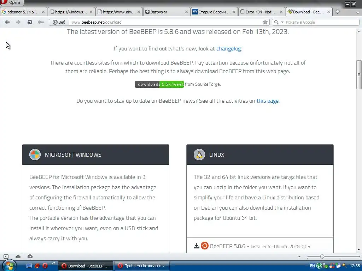Close the ccleaner 5.14 tab
Screen dimensions: 362x271
[43, 12]
